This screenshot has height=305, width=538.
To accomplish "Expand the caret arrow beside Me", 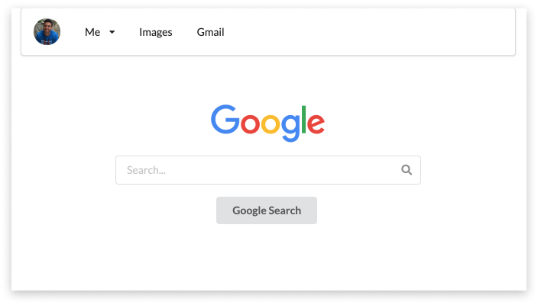I will point(112,32).
